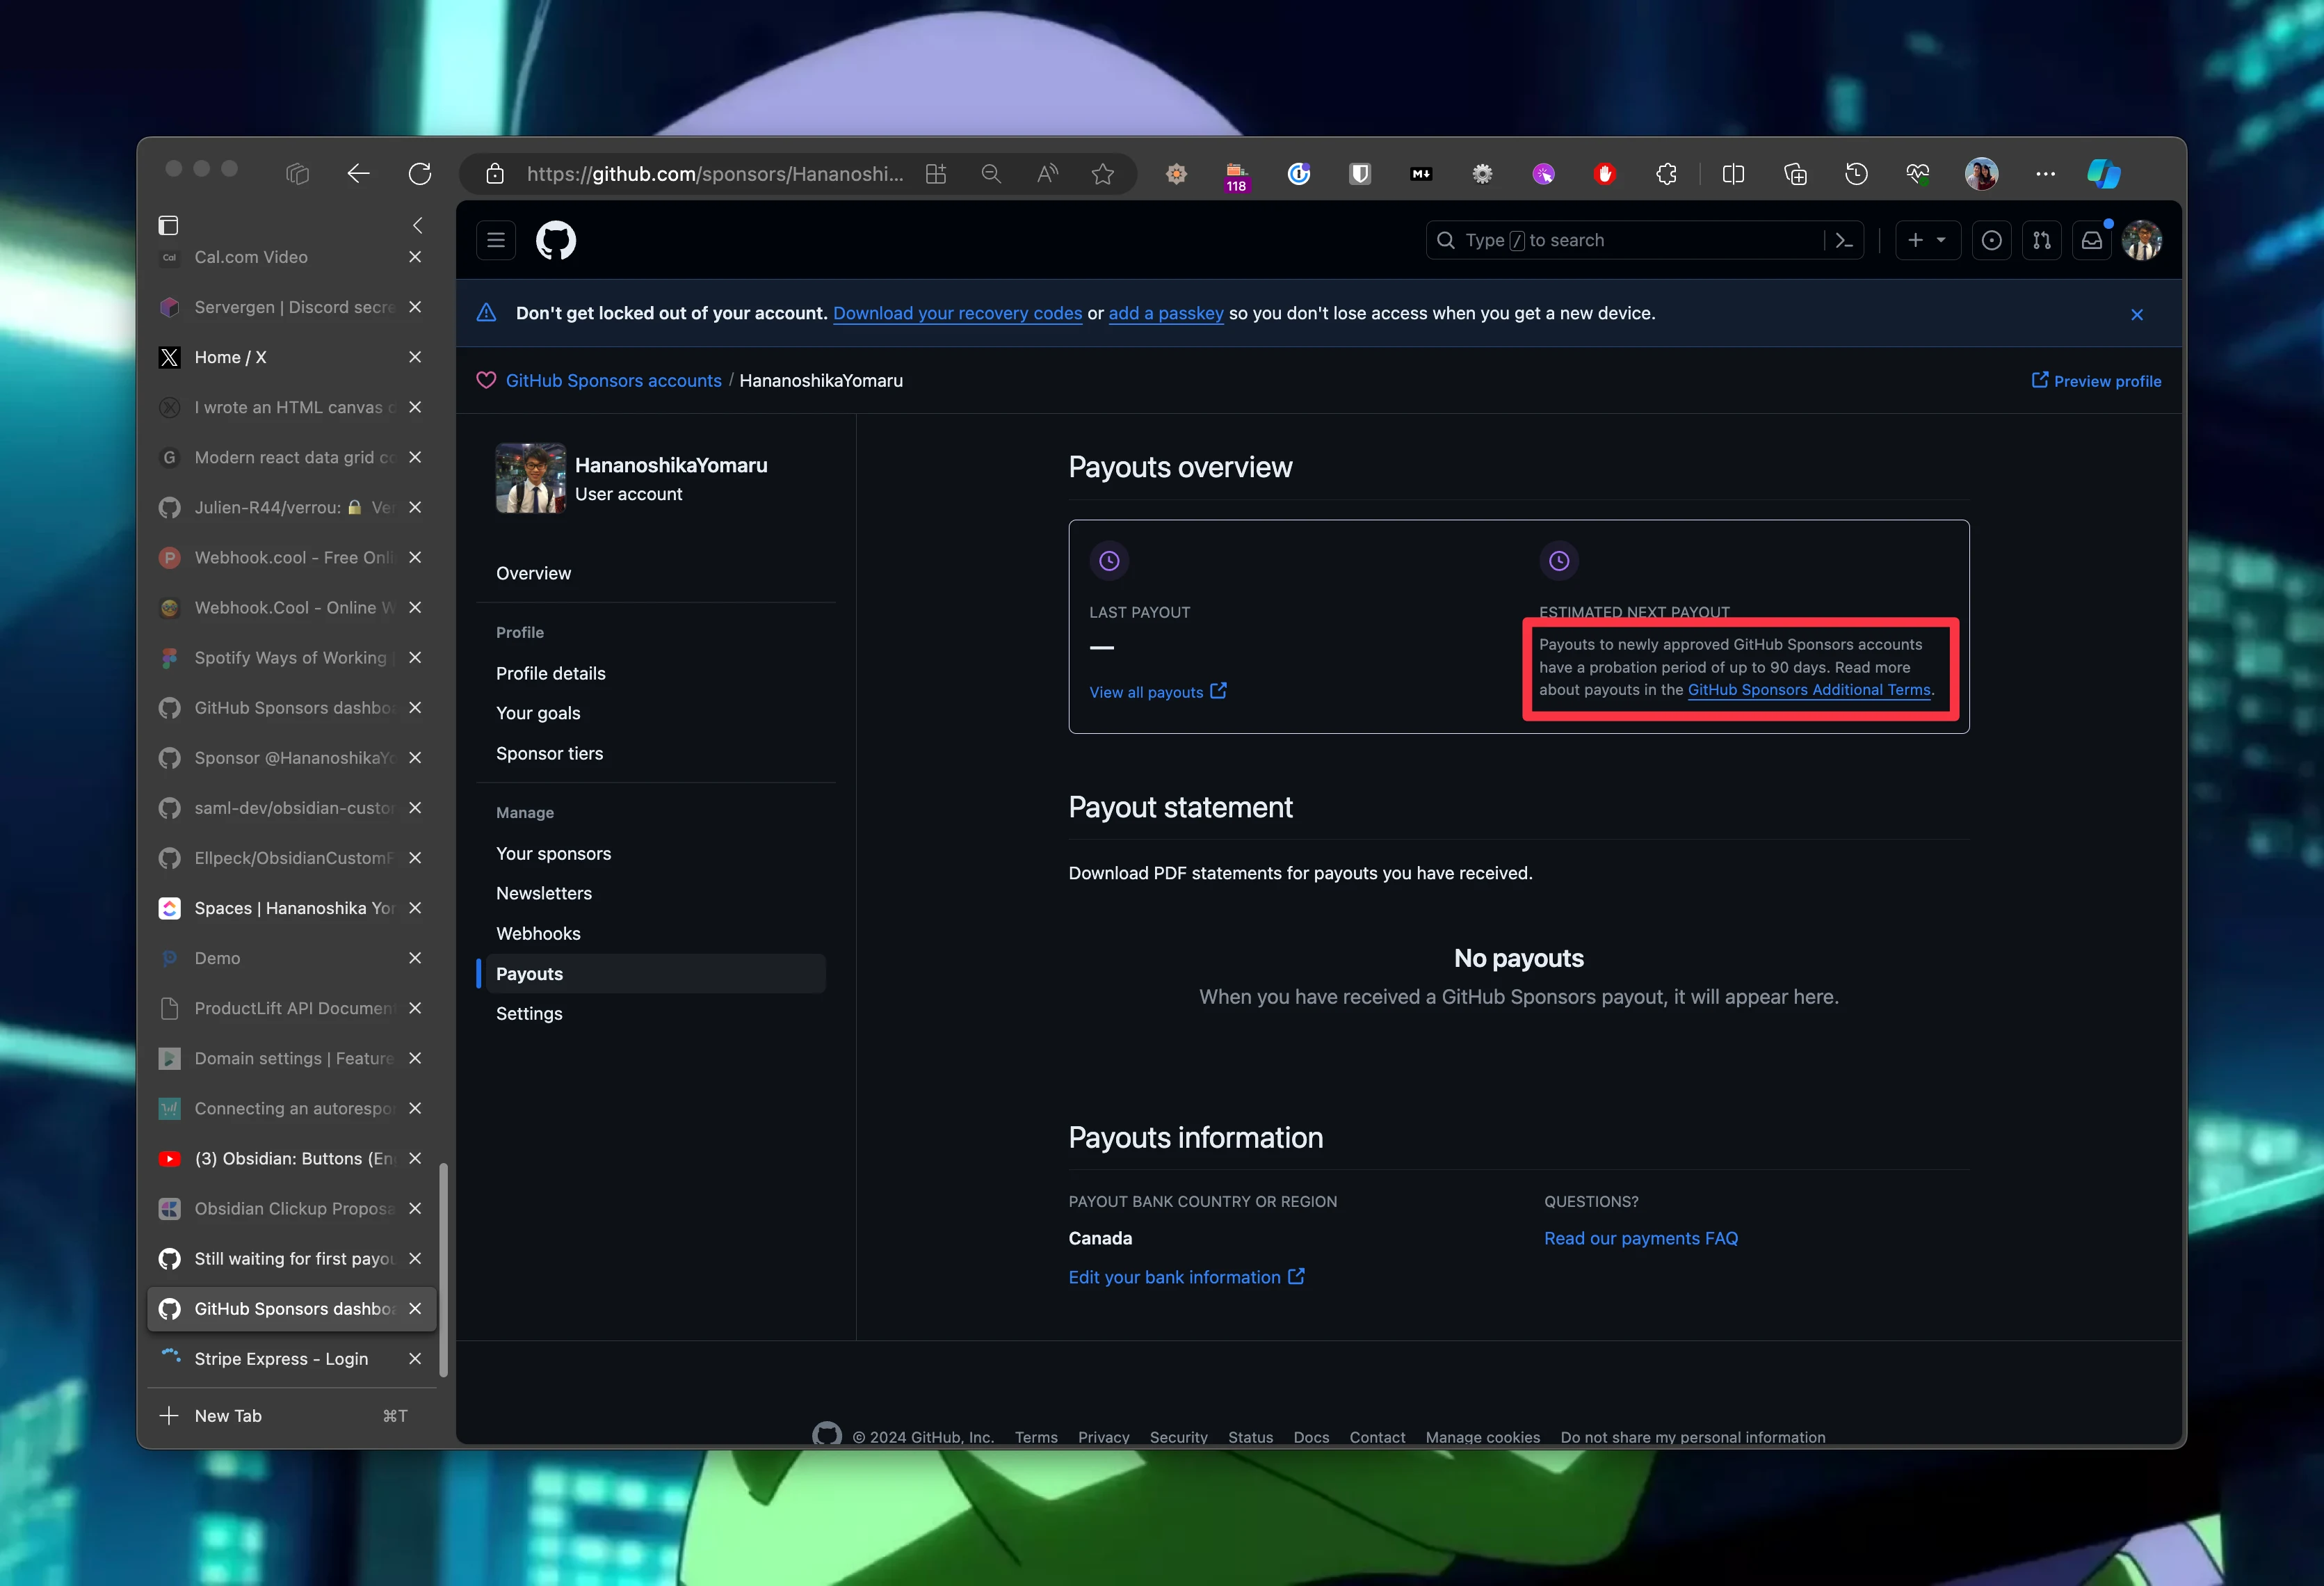
Task: Open the Copilot icon in browser toolbar
Action: [2104, 174]
